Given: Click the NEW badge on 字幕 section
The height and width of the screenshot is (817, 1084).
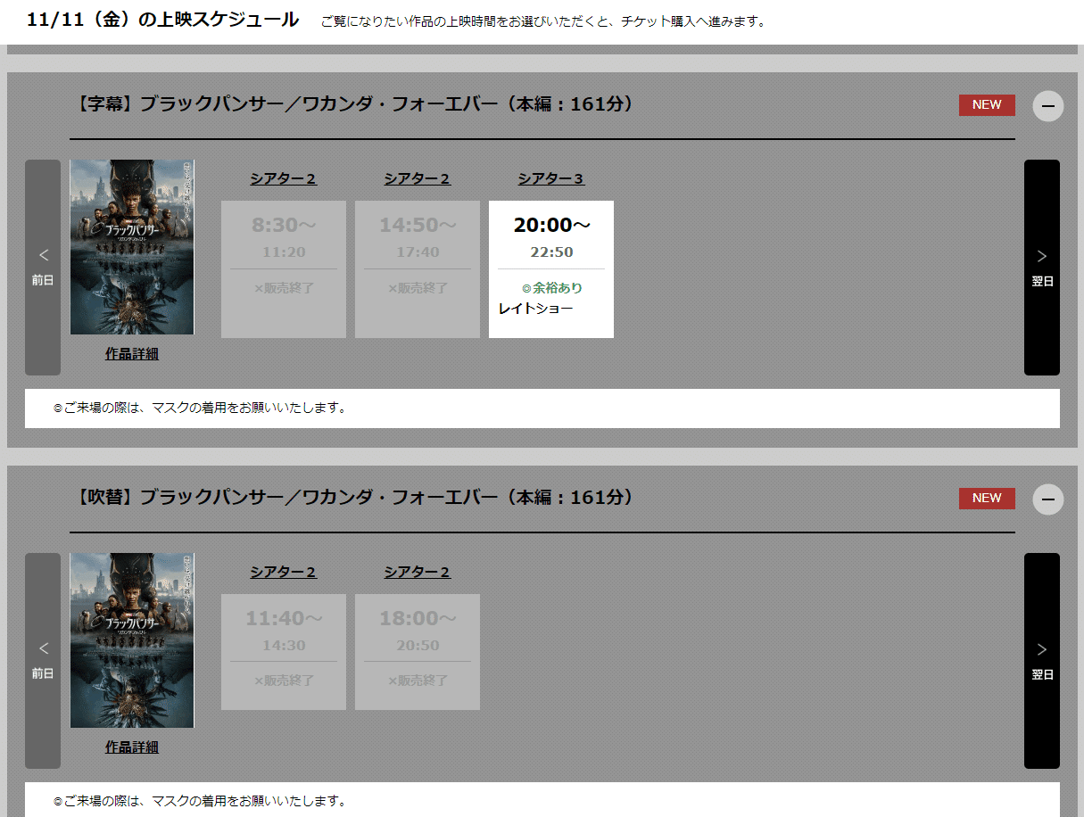Looking at the screenshot, I should click(987, 104).
